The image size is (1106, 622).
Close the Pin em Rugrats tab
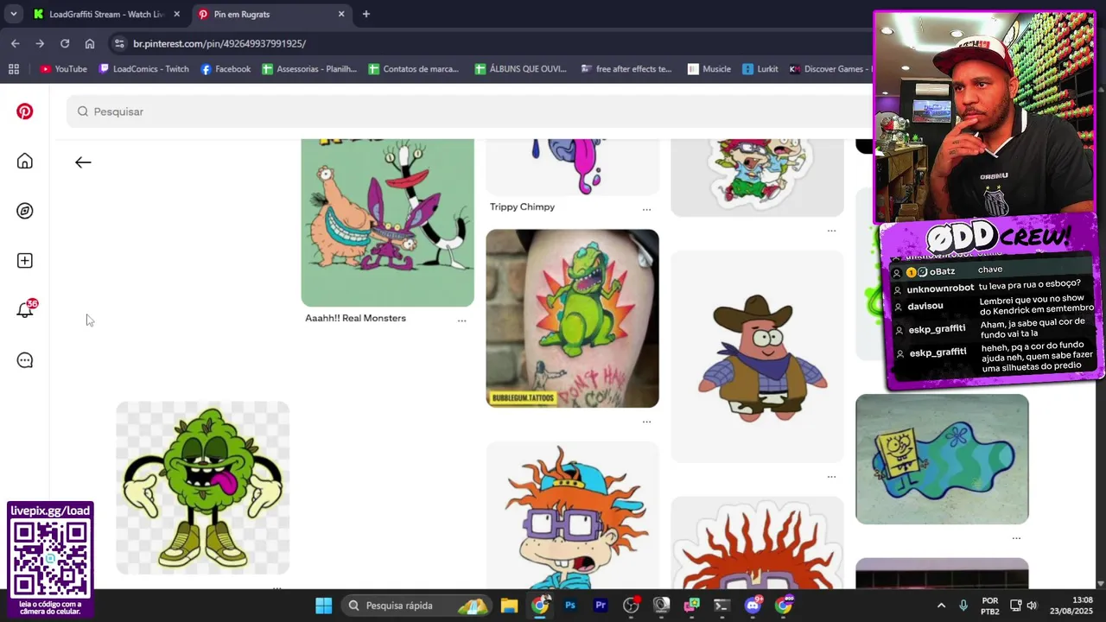[x=341, y=14]
